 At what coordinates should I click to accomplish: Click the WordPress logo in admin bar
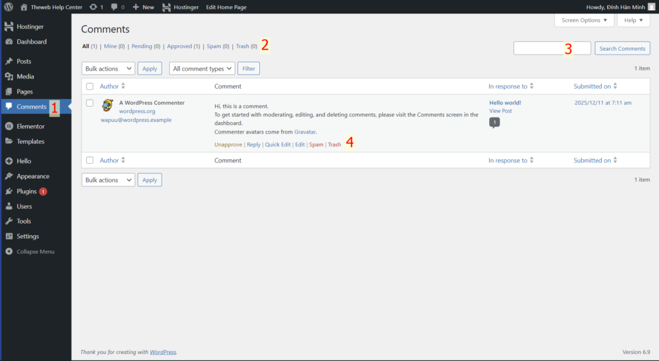[9, 7]
